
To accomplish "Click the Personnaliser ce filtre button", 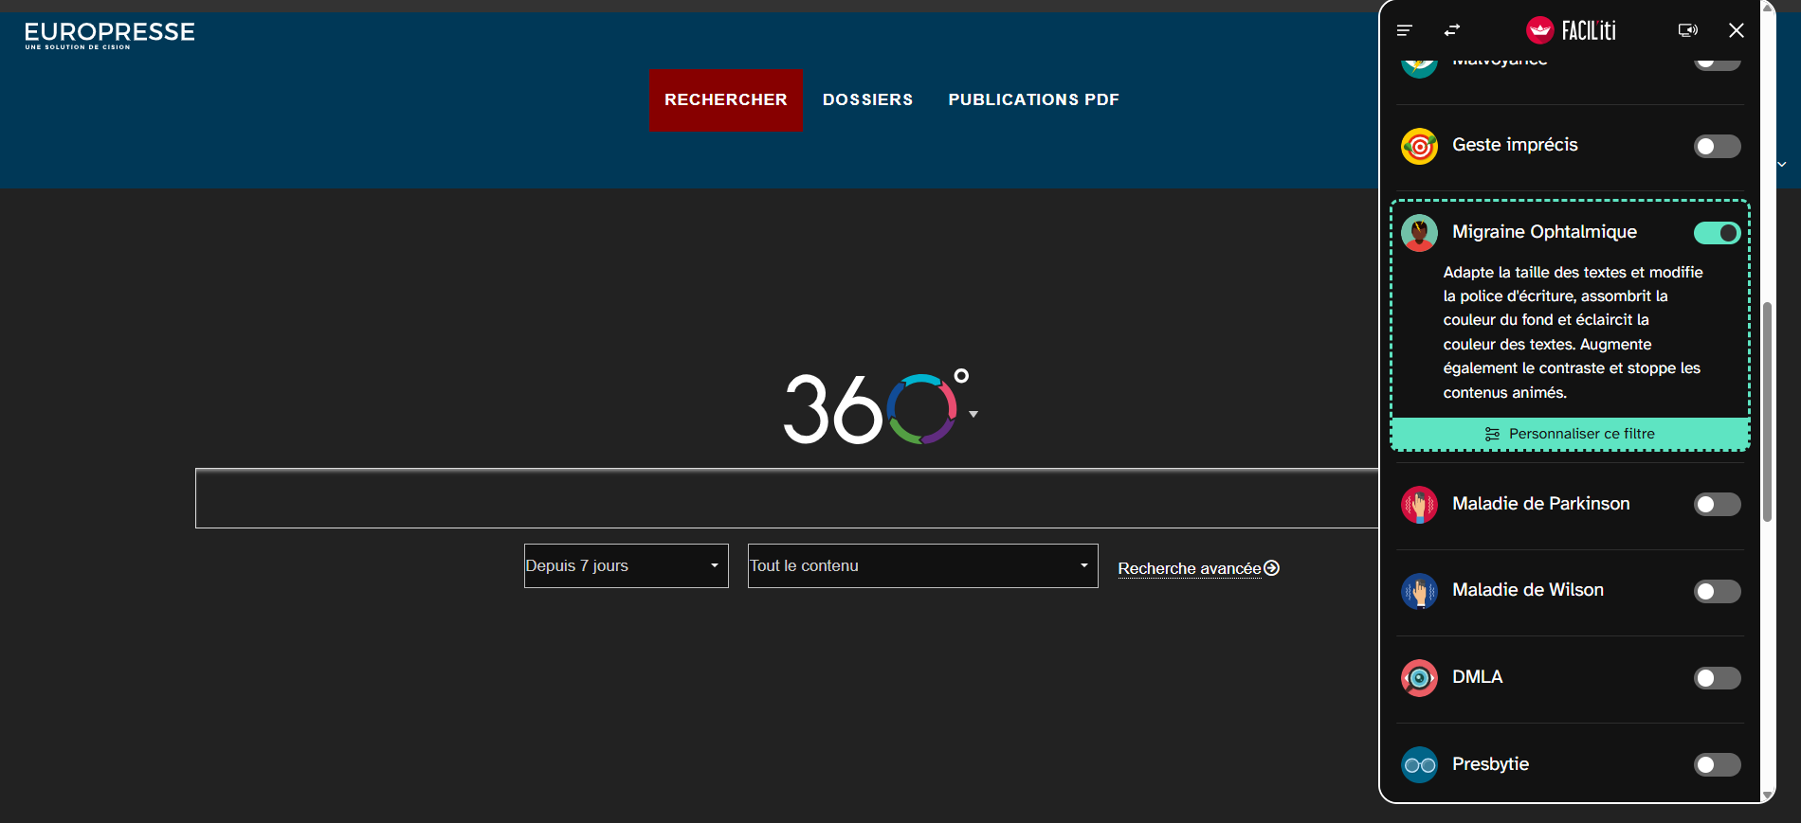I will coord(1570,434).
